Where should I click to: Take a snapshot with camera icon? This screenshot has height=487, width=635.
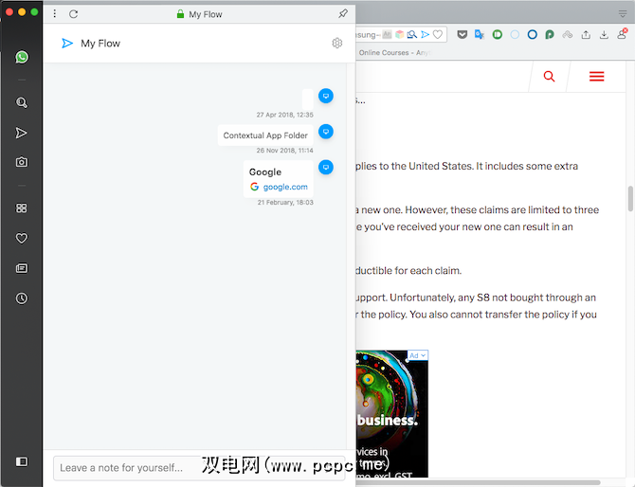click(22, 162)
